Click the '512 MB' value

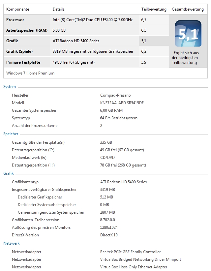pyautogui.click(x=106, y=197)
